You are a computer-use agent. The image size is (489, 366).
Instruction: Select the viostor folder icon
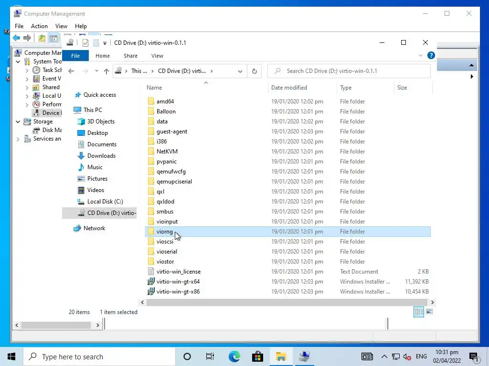coord(151,262)
